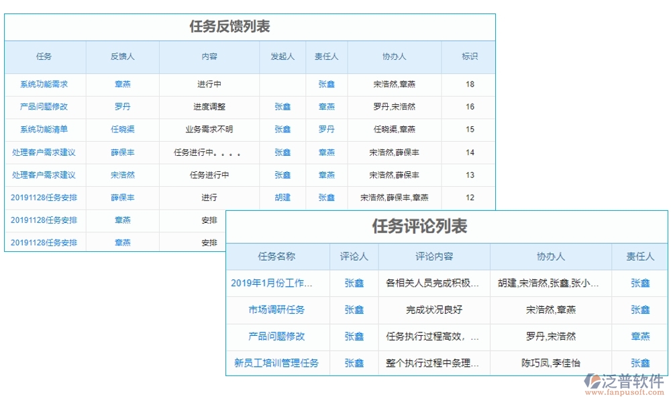671x403 pixels.
Task: Open the 处理客户需求建议 task
Action: click(x=44, y=152)
